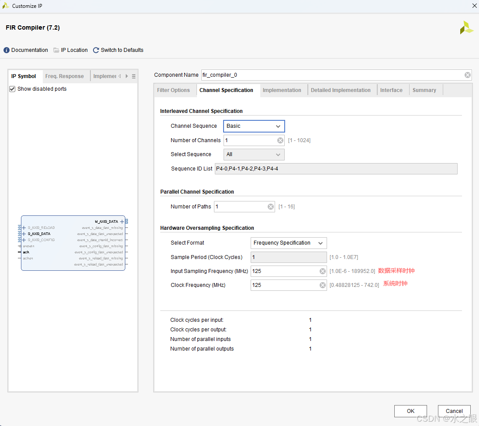Image resolution: width=479 pixels, height=426 pixels.
Task: Click the Sample Period (Clock Cycles) field
Action: pyautogui.click(x=289, y=257)
